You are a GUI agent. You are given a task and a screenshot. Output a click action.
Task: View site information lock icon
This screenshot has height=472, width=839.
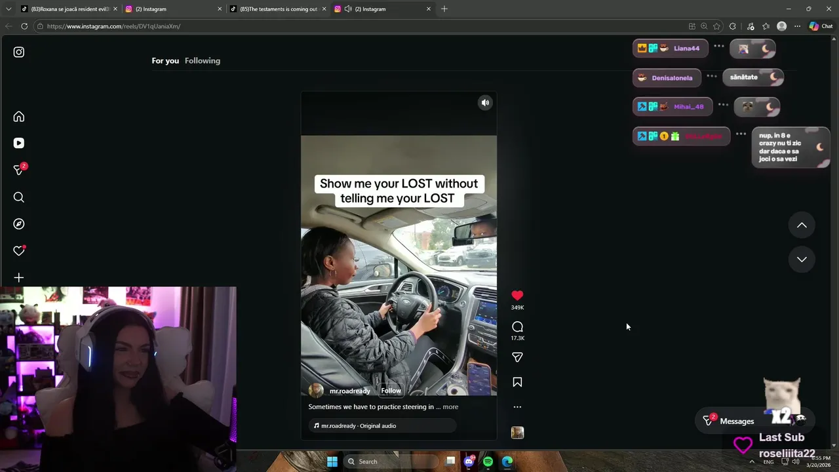[40, 26]
